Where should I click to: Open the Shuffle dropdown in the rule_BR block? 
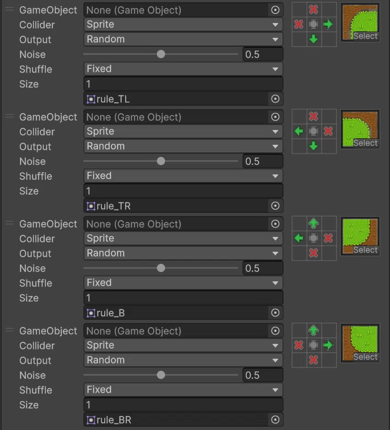coord(183,389)
